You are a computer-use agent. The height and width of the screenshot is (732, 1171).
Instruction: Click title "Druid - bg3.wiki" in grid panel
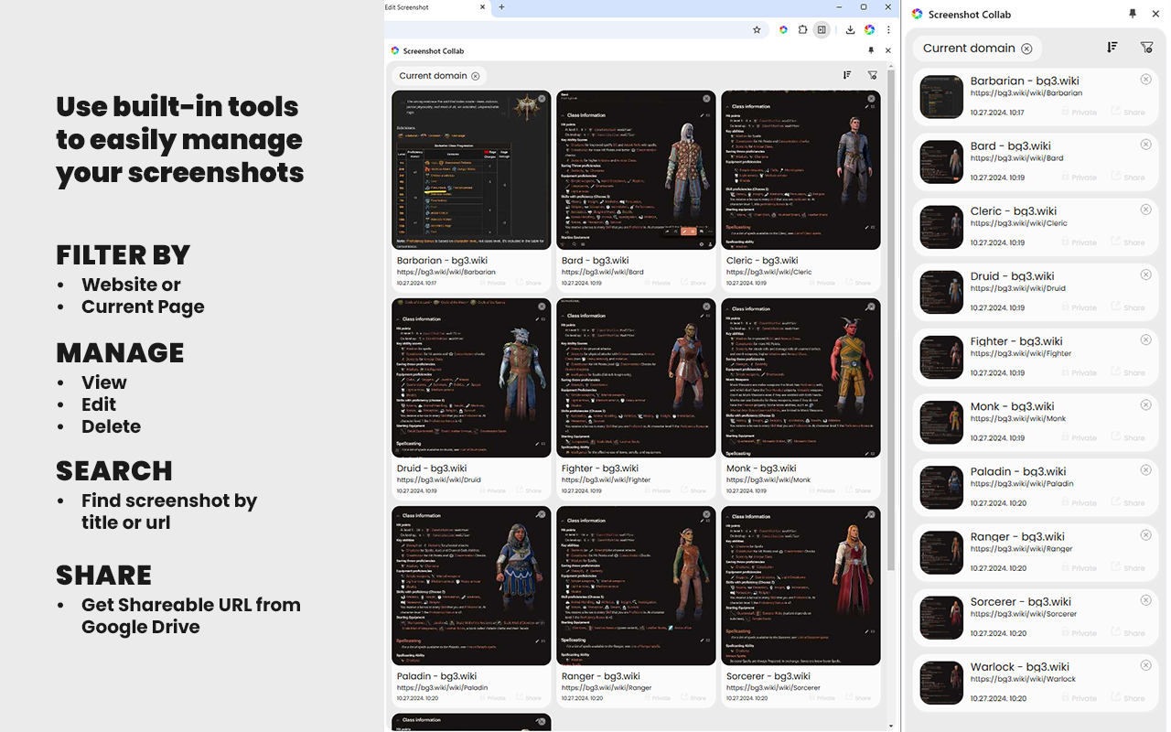[432, 468]
